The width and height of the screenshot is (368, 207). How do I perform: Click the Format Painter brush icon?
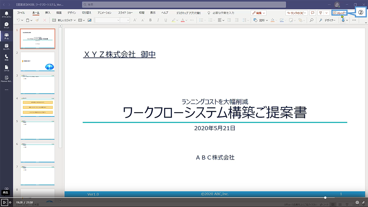click(x=37, y=20)
